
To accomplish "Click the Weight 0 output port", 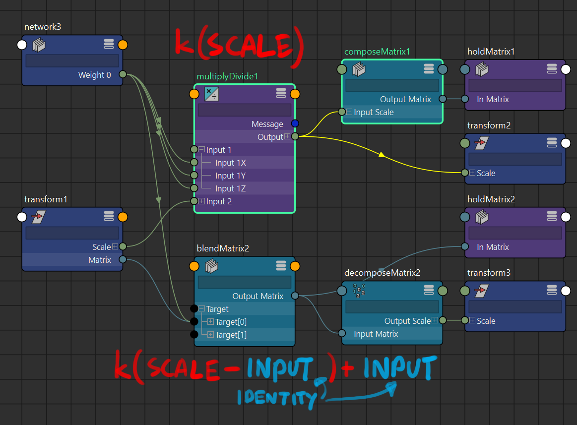I will pyautogui.click(x=123, y=75).
